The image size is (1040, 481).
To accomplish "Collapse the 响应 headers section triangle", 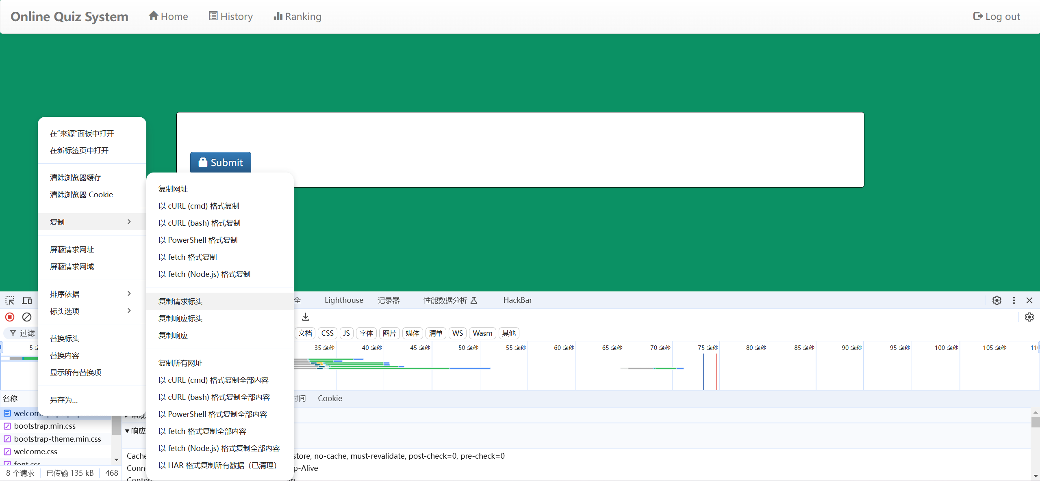I will coord(127,431).
